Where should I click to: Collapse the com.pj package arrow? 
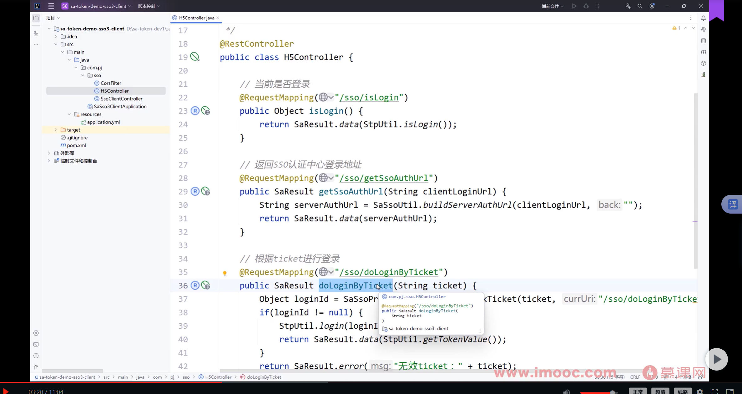(76, 68)
